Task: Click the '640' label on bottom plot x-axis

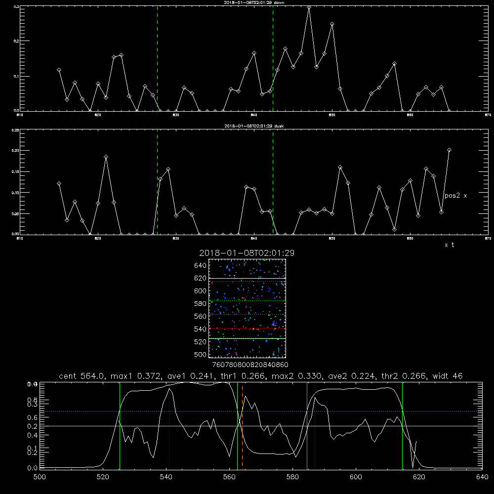Action: click(x=482, y=477)
